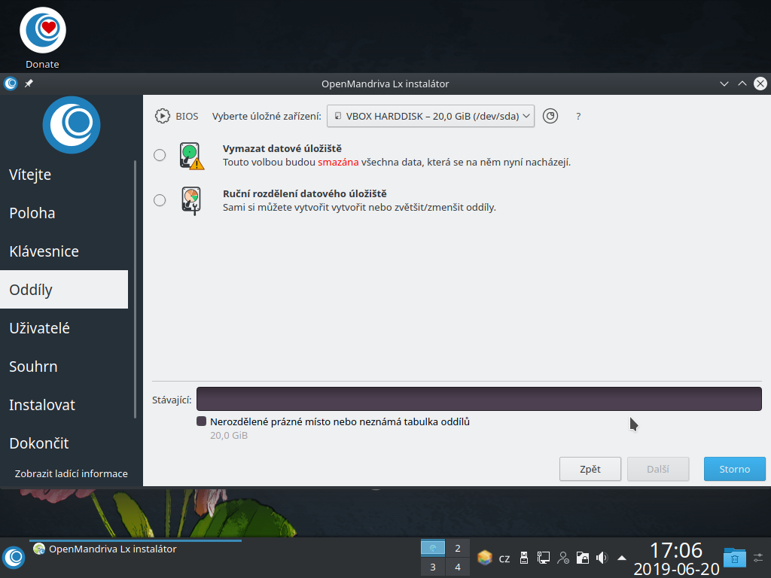771x578 pixels.
Task: Click the BIOS boot mode icon
Action: [162, 116]
